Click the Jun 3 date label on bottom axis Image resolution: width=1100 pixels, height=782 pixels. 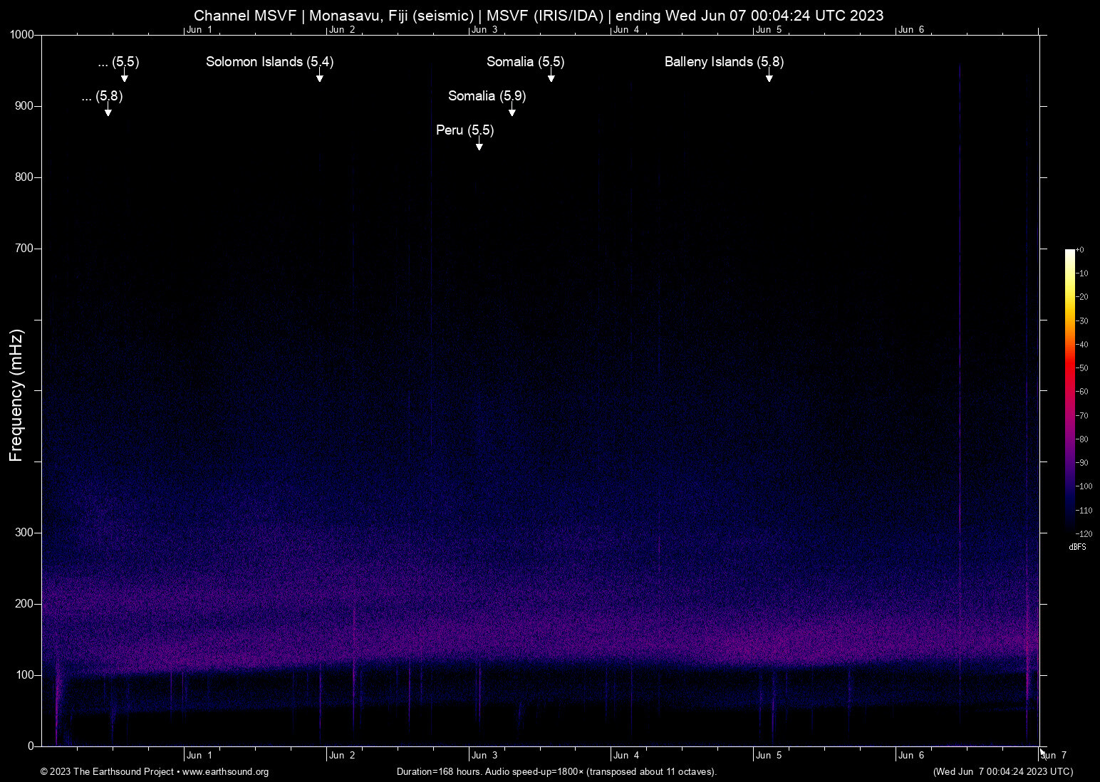484,755
